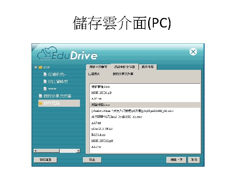This screenshot has height=183, width=244.
Task: Switch to the leftmost tab
Action: 98,67
